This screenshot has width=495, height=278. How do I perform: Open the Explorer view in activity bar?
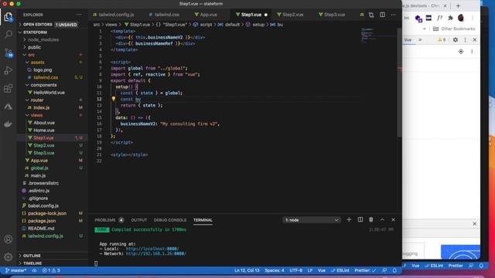click(x=9, y=17)
